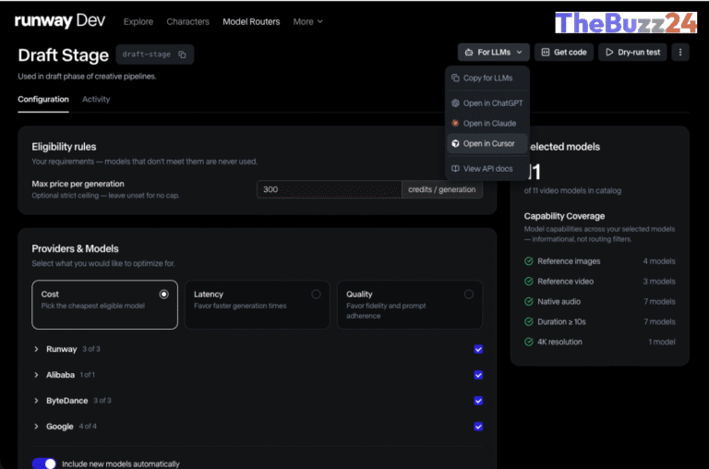
Task: Expand the Runway provider row
Action: (36, 349)
